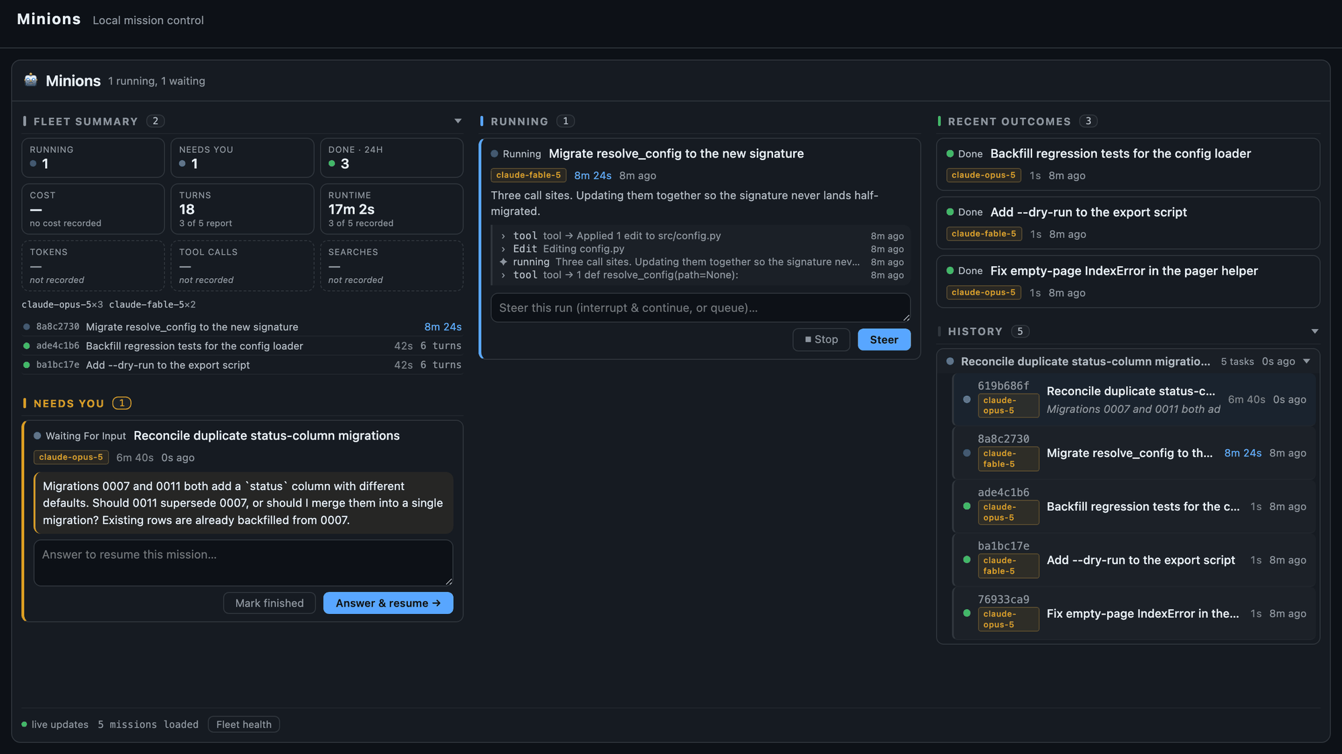Click the Steer button
The image size is (1342, 754).
(x=884, y=339)
